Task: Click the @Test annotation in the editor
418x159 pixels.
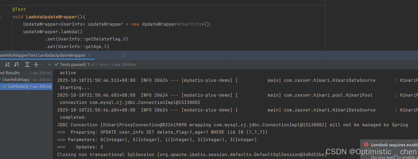Action: click(19, 9)
